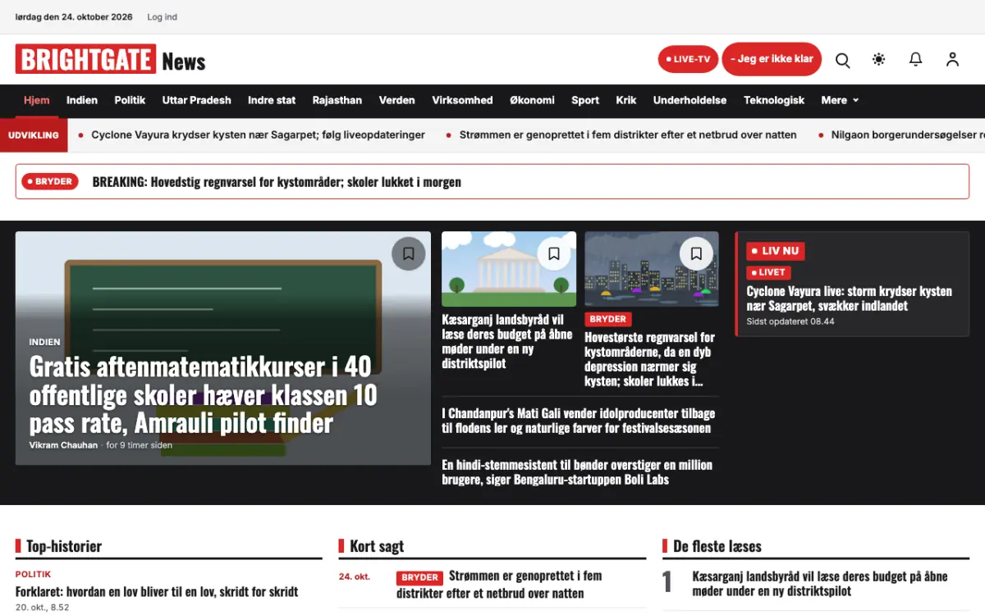Go to the Uttar Pradesh section

pyautogui.click(x=197, y=100)
